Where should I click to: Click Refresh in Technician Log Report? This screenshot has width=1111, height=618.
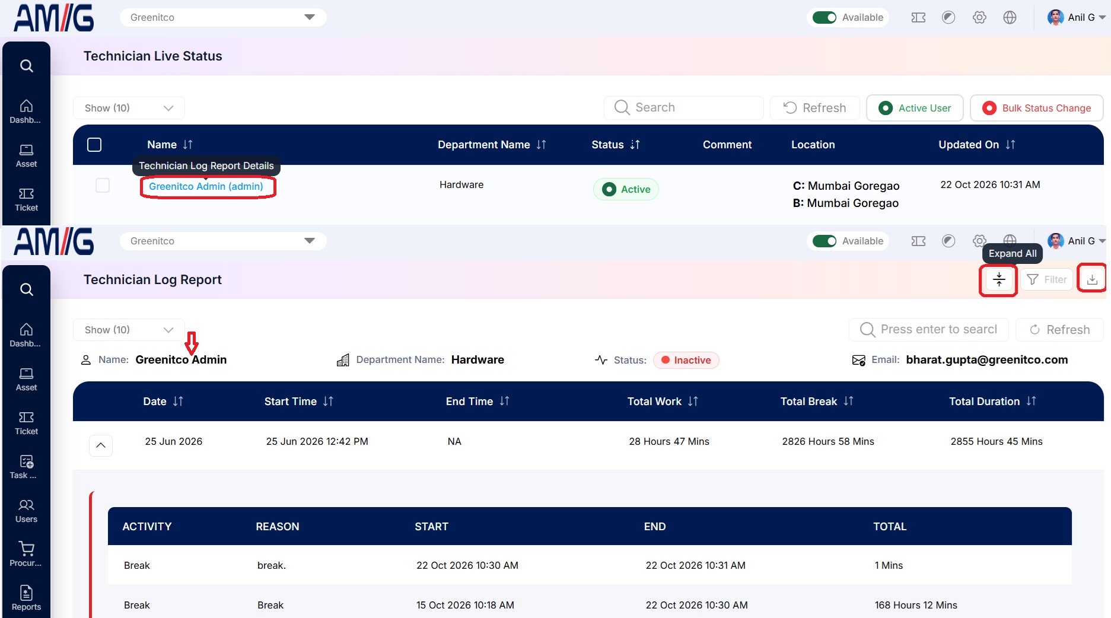[x=1059, y=330]
